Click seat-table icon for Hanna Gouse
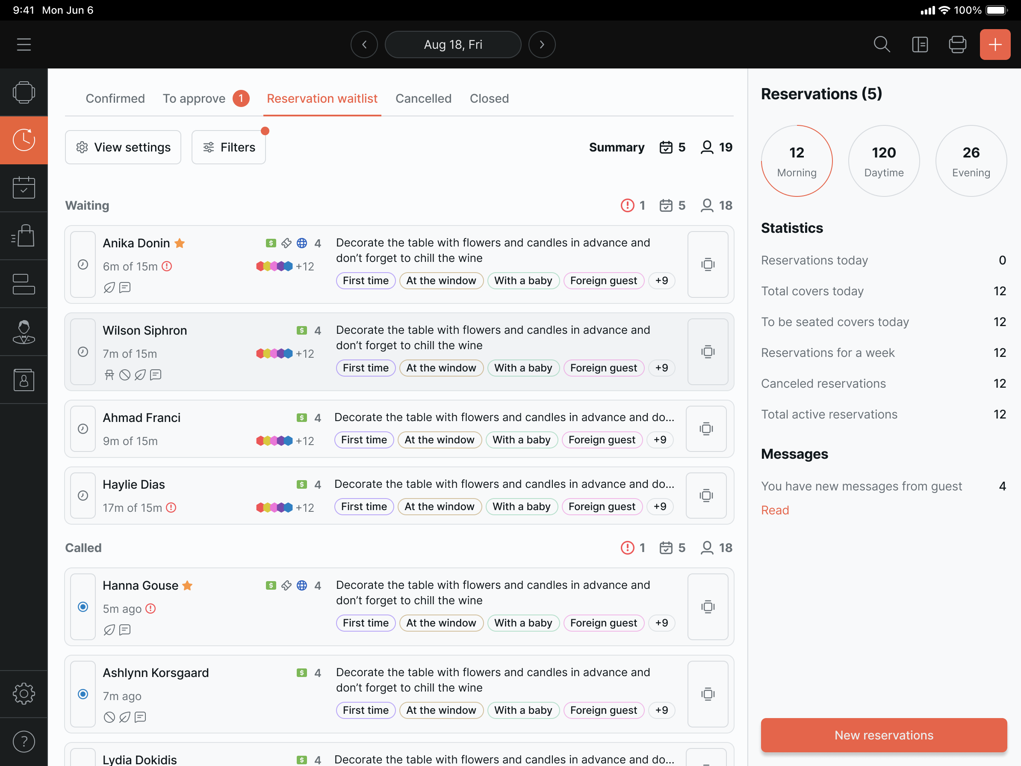Image resolution: width=1021 pixels, height=766 pixels. coord(708,607)
